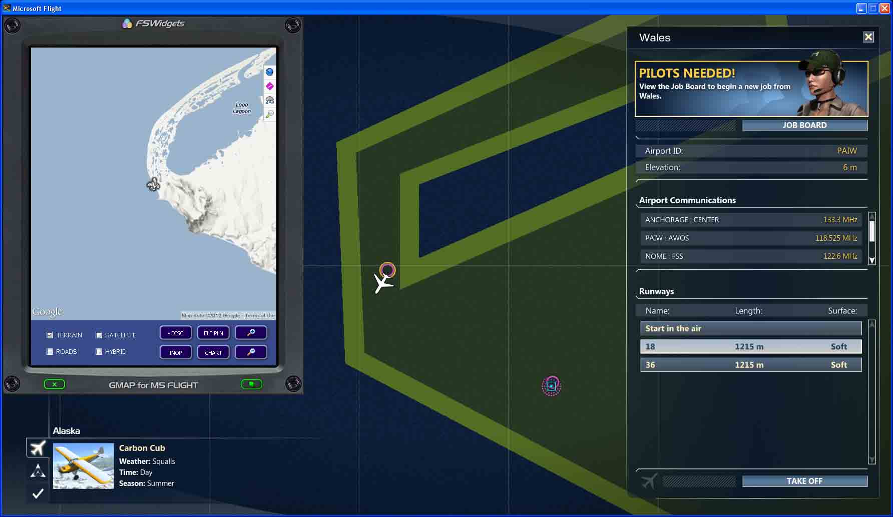Click the TAKE OFF button
Viewport: 893px width, 517px height.
[804, 481]
